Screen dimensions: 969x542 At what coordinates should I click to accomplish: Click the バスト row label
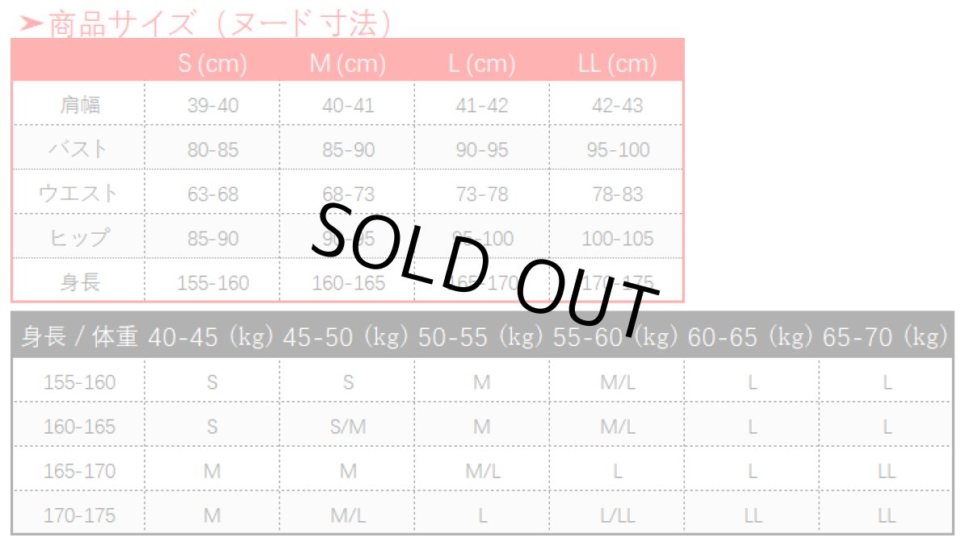click(78, 149)
